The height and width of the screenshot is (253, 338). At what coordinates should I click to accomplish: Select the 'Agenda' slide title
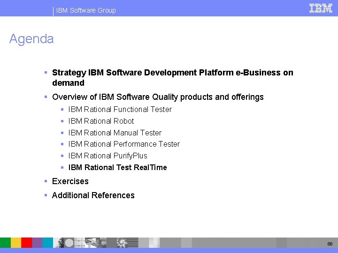pos(31,39)
